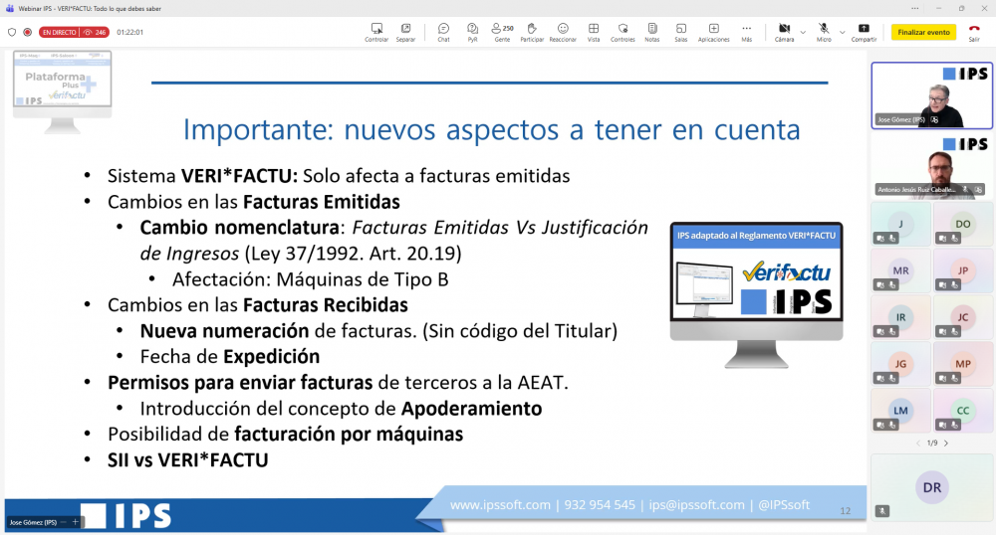Toggle the recording indicator button
The image size is (996, 535).
tap(27, 32)
